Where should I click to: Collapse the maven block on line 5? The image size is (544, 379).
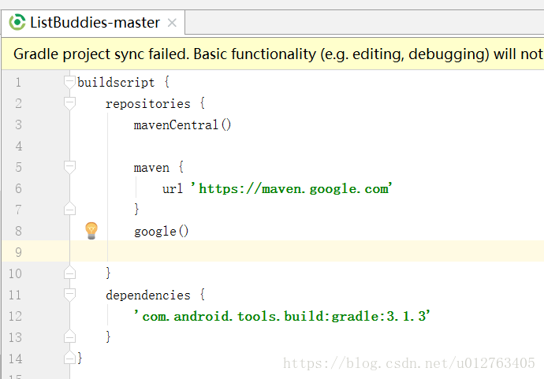pyautogui.click(x=69, y=168)
